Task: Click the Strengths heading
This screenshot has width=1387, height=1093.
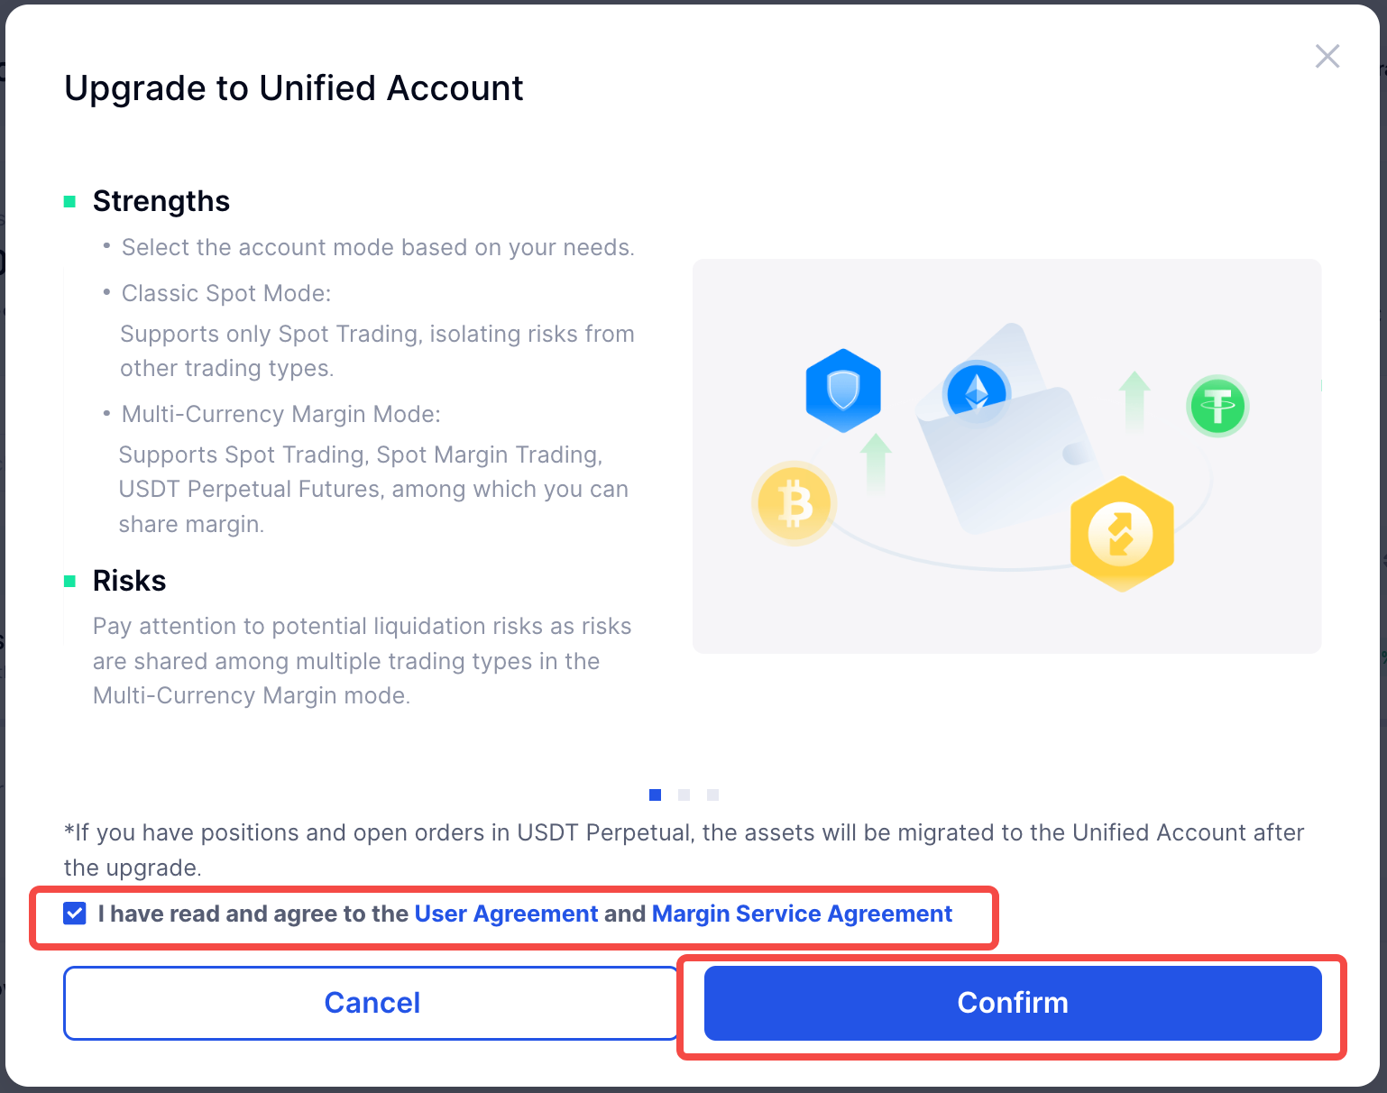Action: pyautogui.click(x=161, y=201)
